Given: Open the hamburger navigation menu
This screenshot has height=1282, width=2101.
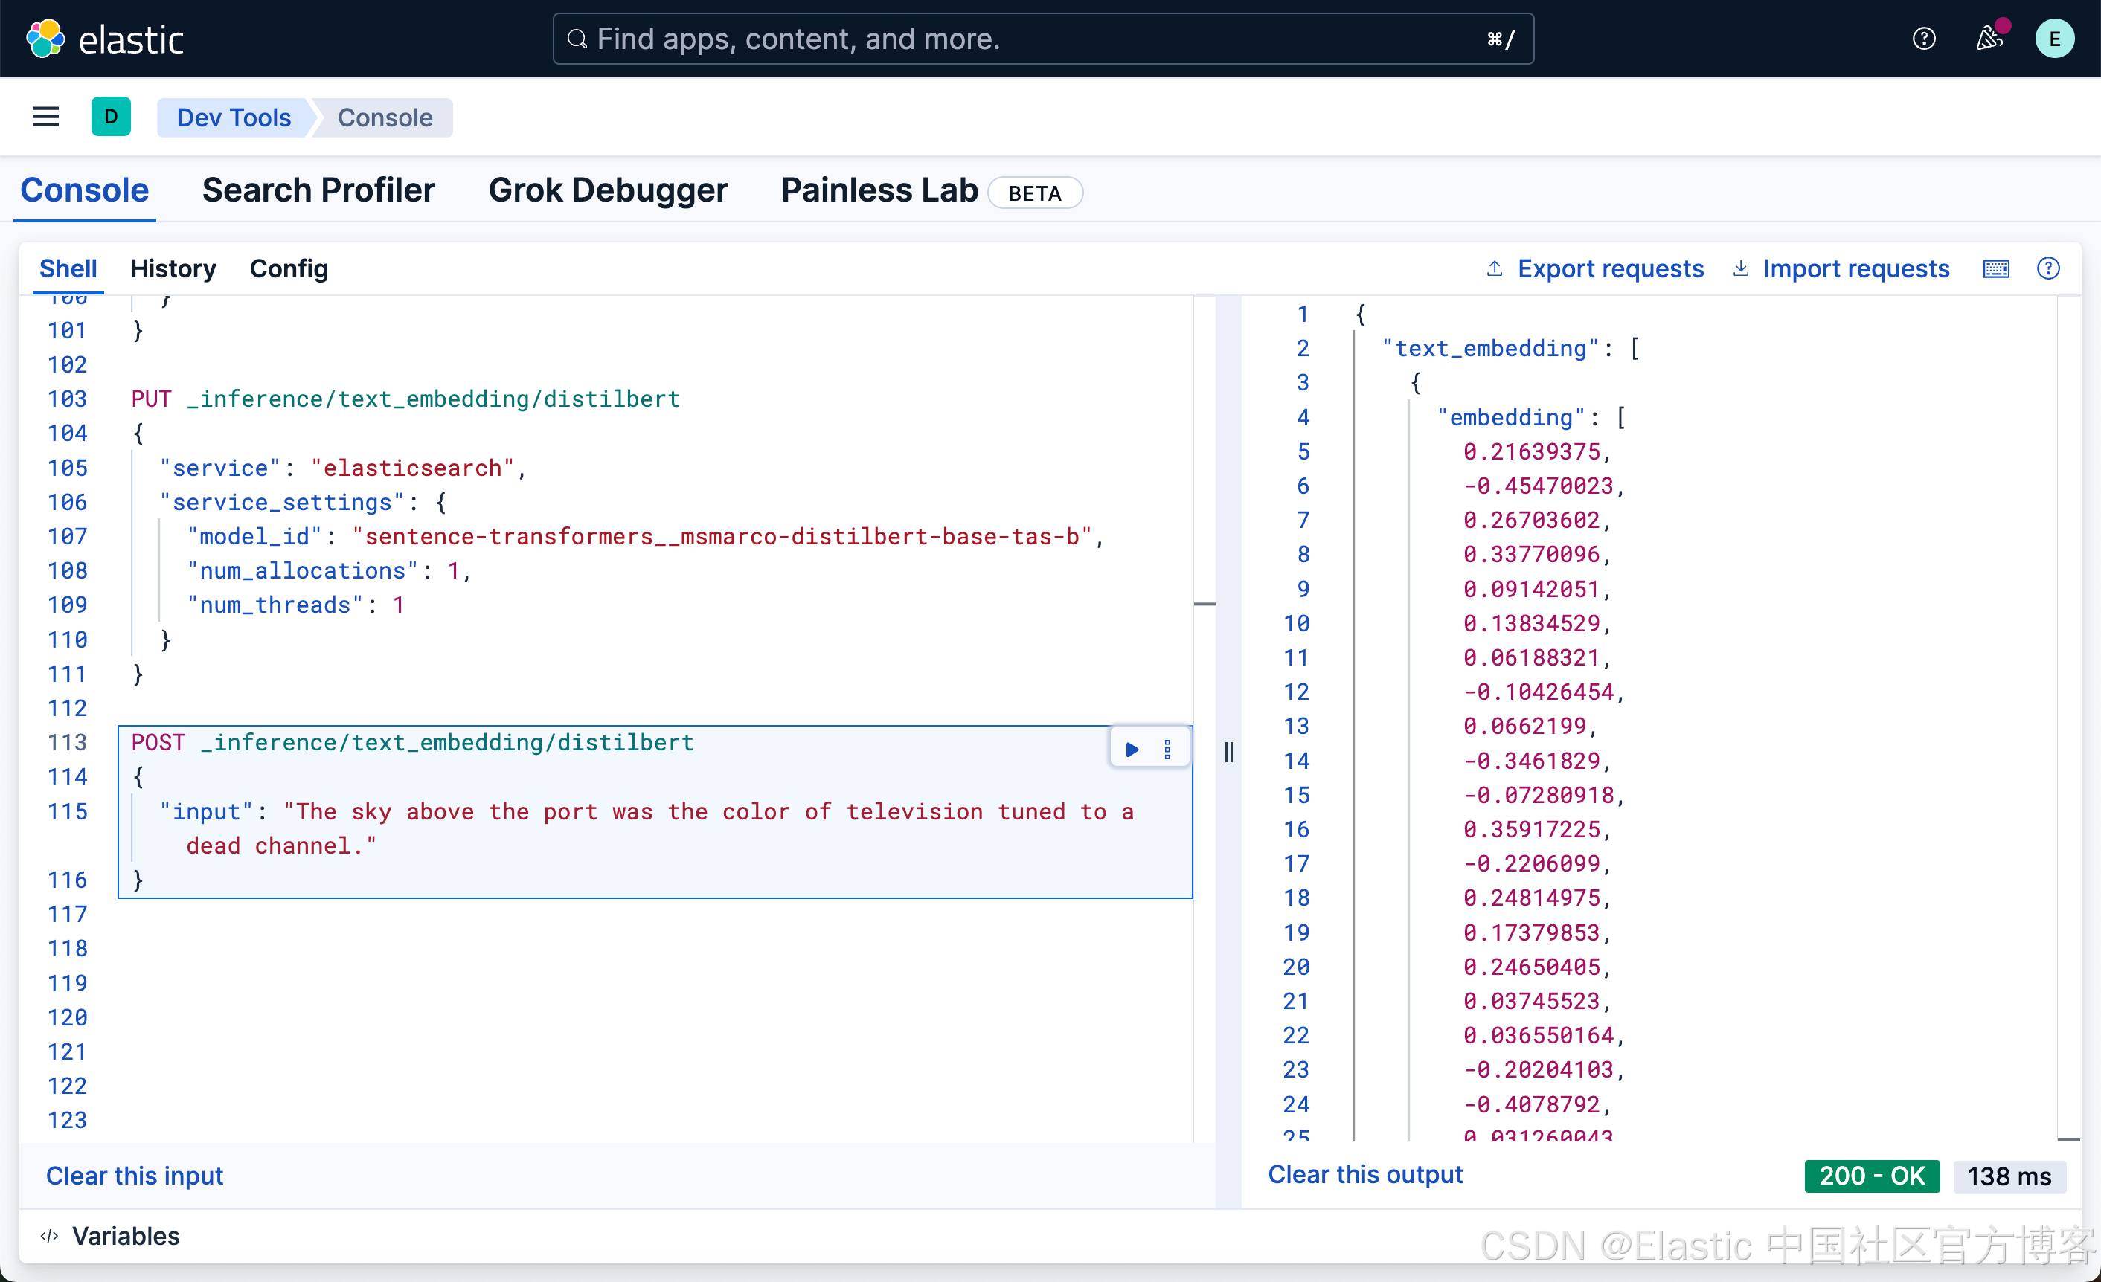Looking at the screenshot, I should coord(46,117).
